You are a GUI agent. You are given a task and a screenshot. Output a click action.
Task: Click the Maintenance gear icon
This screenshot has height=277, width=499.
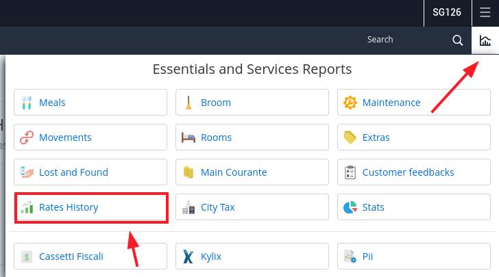click(350, 103)
